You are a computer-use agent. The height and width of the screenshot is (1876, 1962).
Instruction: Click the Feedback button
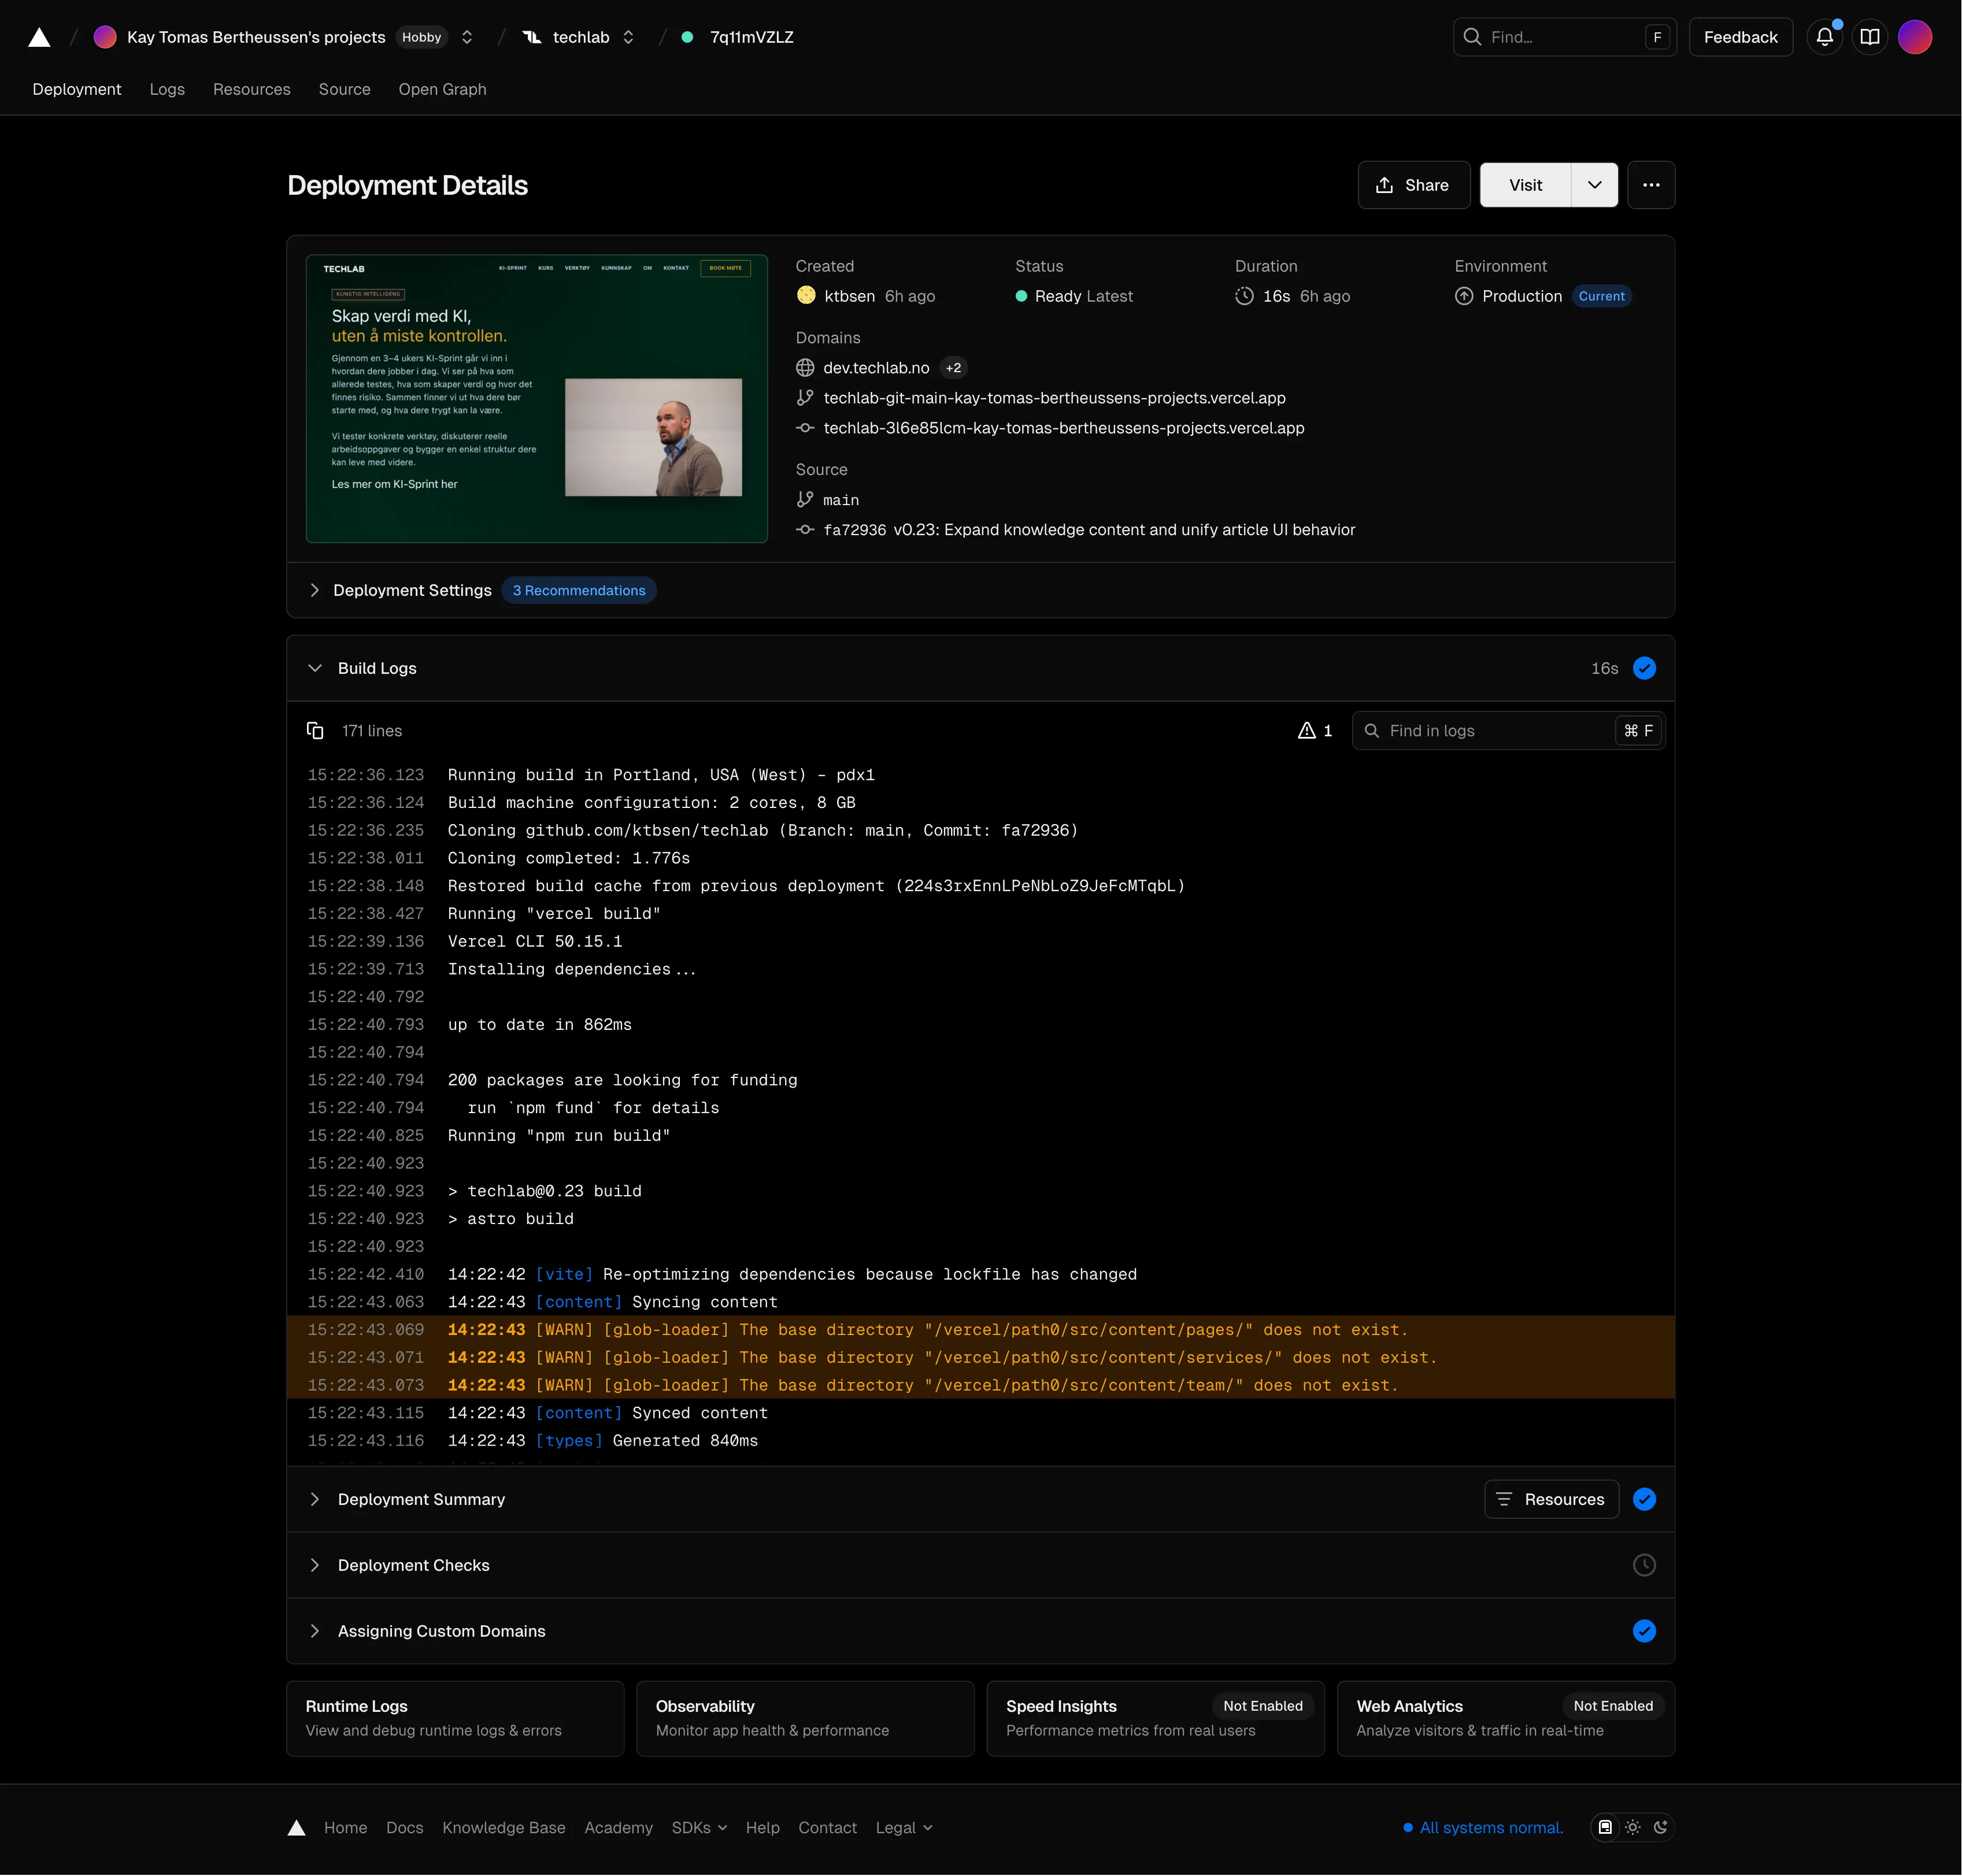tap(1740, 37)
